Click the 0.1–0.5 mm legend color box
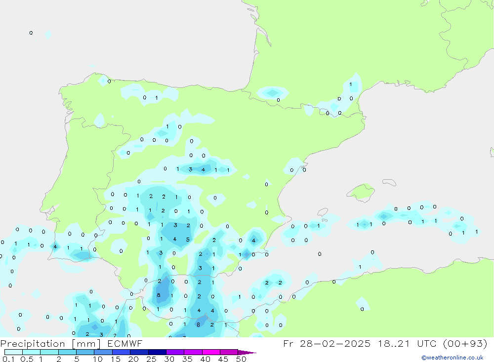 click(x=13, y=352)
